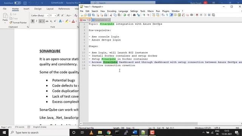The image size is (242, 136).
Task: Apply subscript formatting in Word
Action: click(51, 21)
